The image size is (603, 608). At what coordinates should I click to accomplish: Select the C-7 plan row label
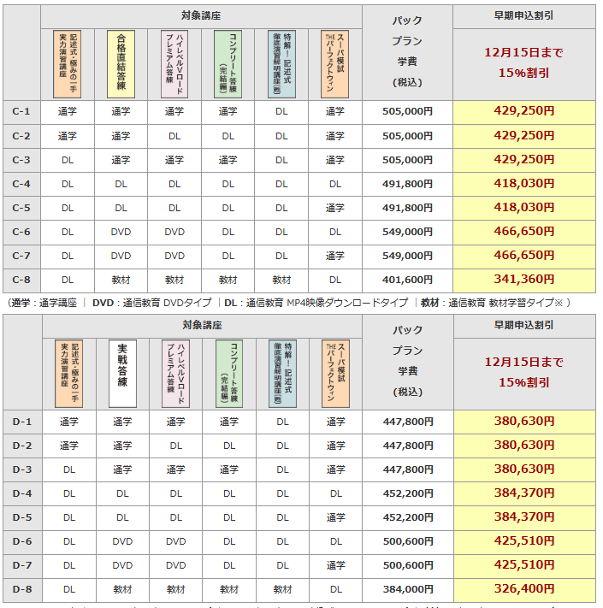pyautogui.click(x=21, y=256)
